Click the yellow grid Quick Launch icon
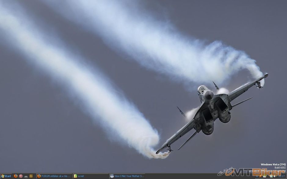287x179 pixels. click(x=31, y=176)
